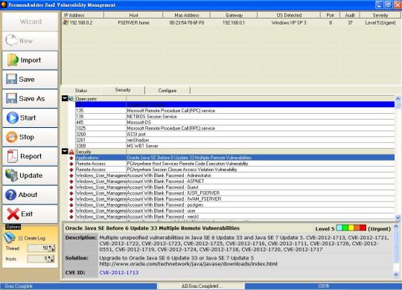Click the Save As floppy icon
Screen dimensions: 402x290
pos(11,98)
